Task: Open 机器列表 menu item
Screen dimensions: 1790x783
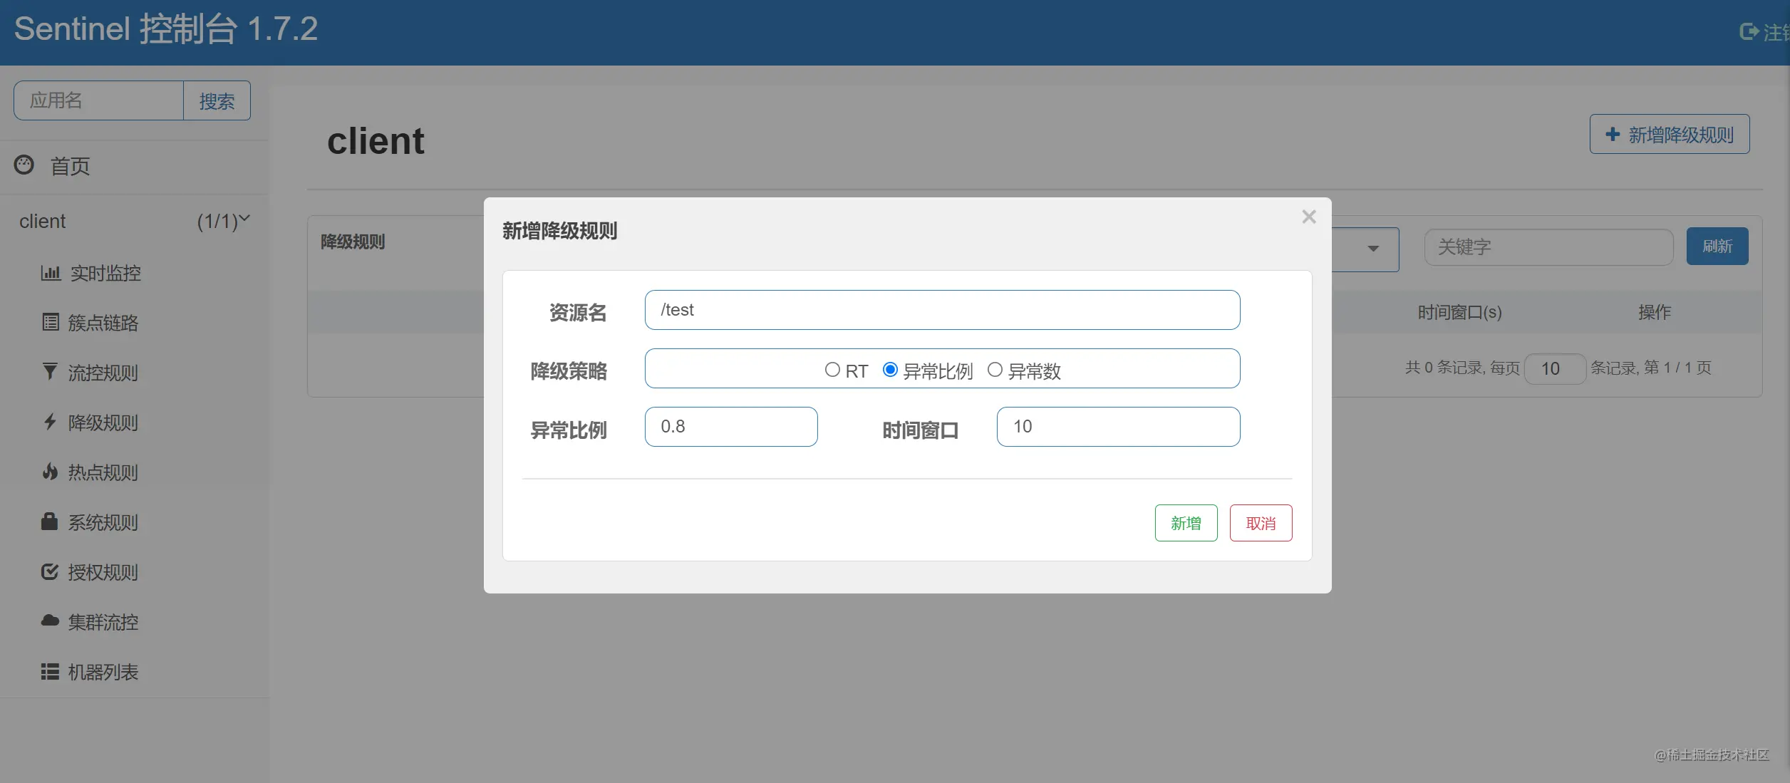Action: point(103,672)
